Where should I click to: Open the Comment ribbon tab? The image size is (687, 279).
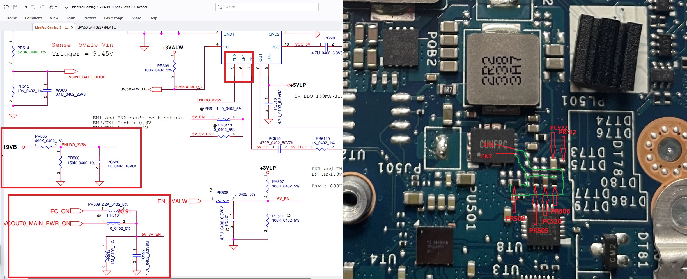[x=33, y=18]
